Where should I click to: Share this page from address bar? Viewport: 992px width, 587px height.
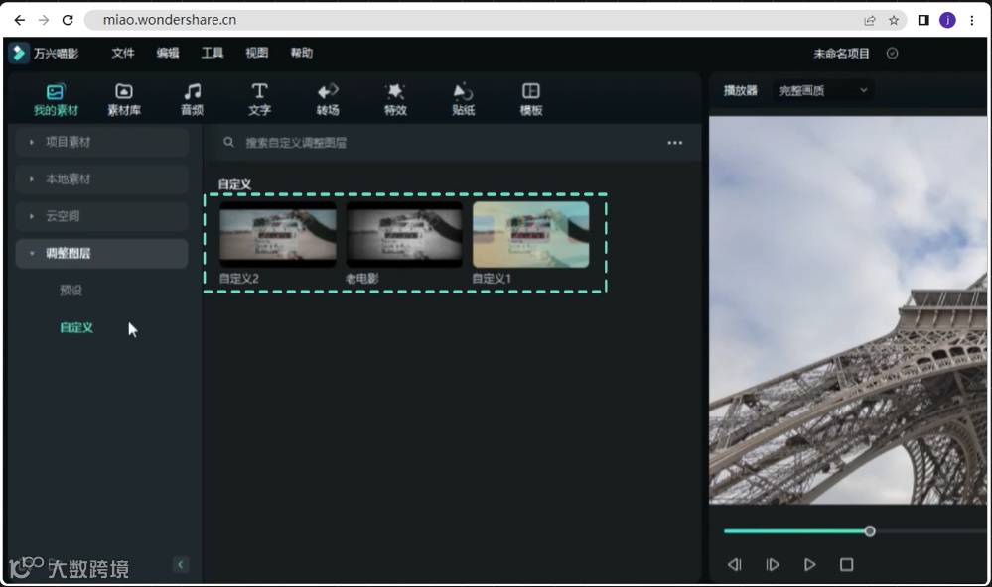point(870,20)
